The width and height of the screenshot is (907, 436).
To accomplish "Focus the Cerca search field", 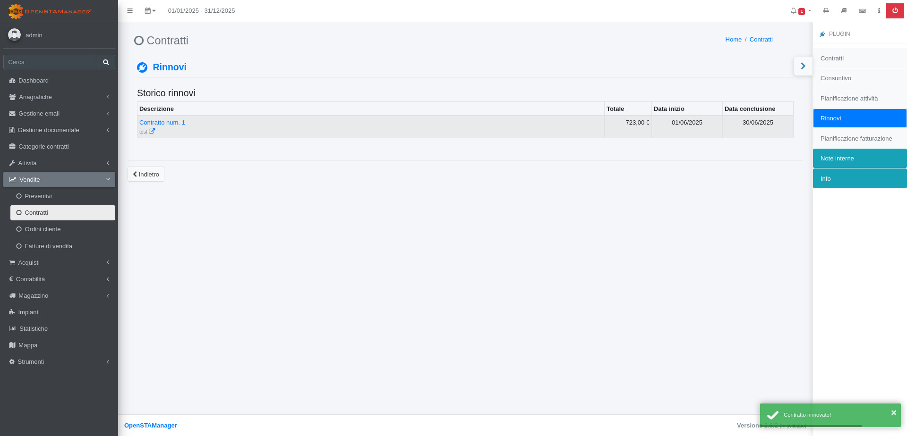I will pos(50,62).
